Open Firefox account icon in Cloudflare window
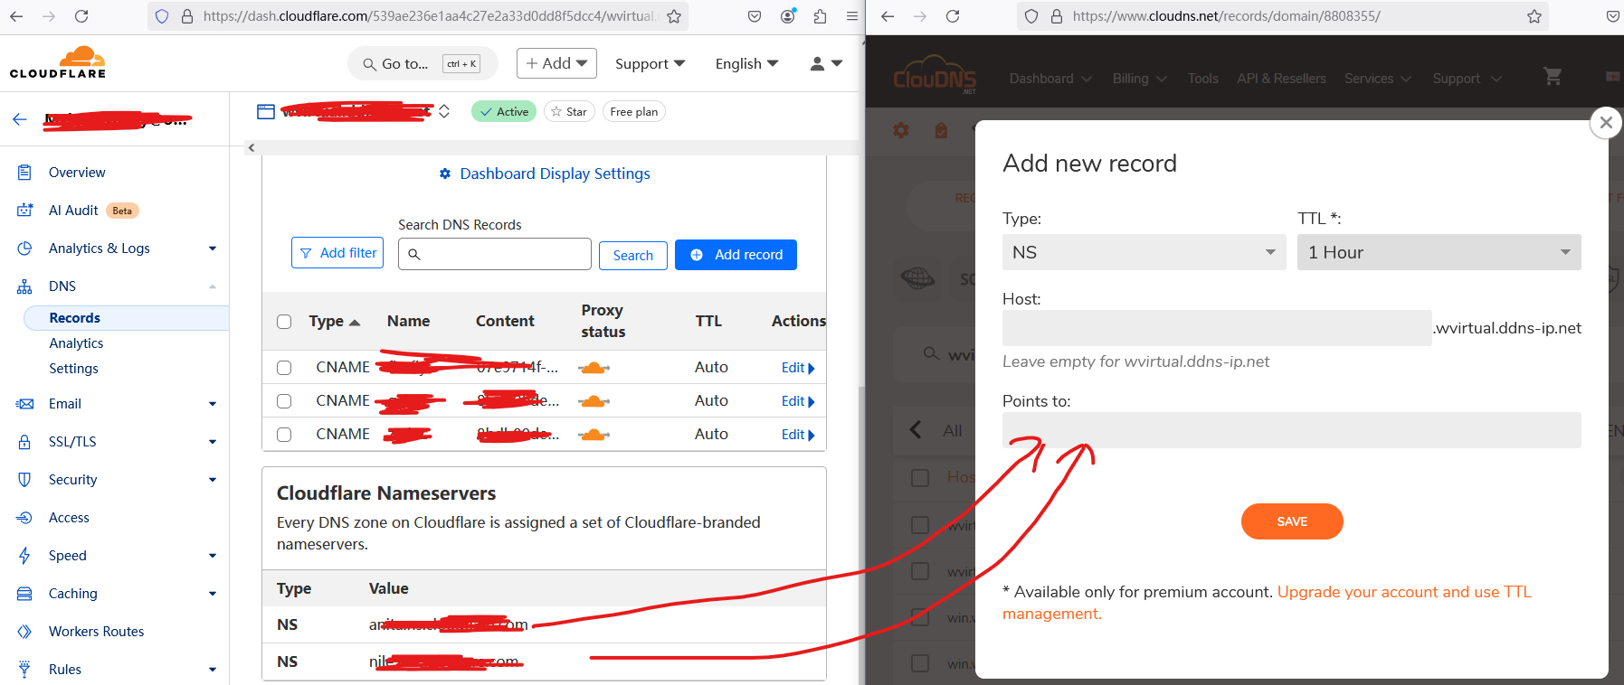This screenshot has width=1624, height=685. [x=788, y=16]
